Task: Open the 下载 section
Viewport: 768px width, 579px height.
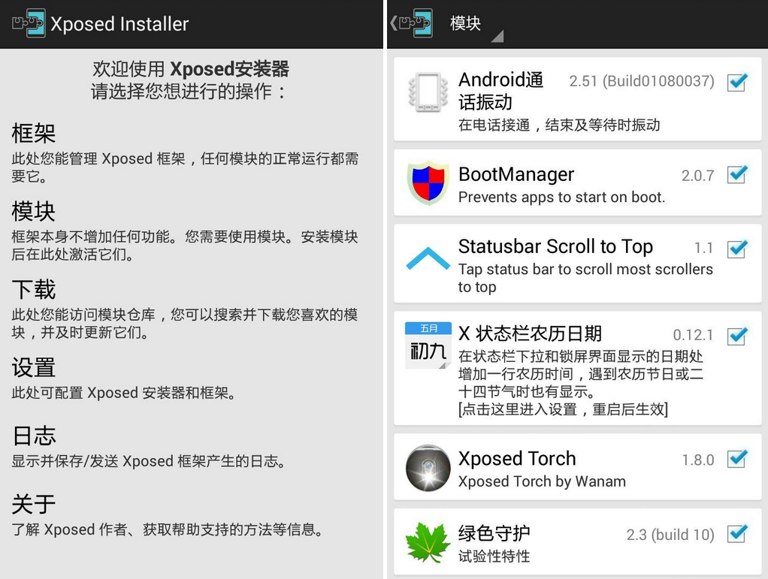Action: 185,309
